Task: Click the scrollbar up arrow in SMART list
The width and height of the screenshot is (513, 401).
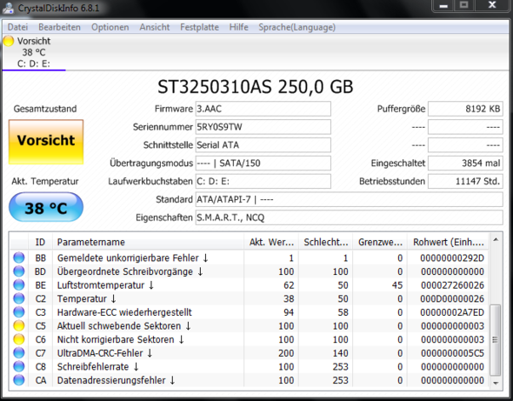Action: 496,239
